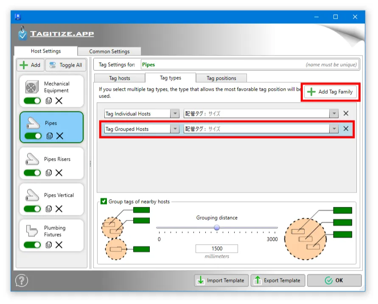Image resolution: width=378 pixels, height=304 pixels.
Task: Switch to the Common Settings tab
Action: (x=109, y=51)
